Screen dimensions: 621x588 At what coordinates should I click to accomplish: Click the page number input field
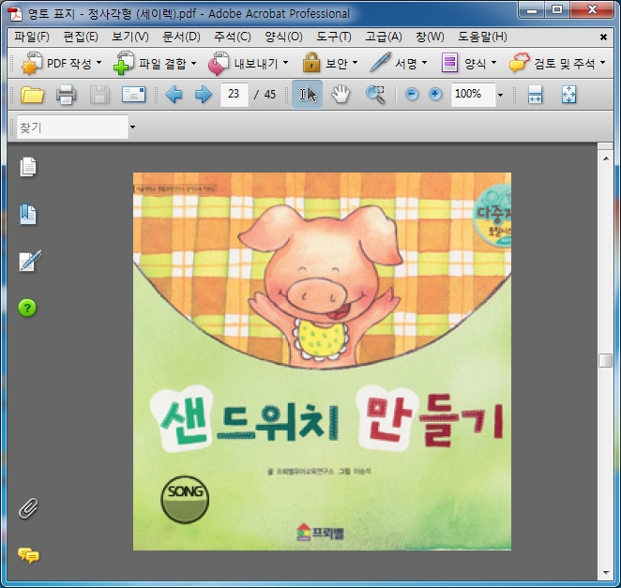coord(234,95)
